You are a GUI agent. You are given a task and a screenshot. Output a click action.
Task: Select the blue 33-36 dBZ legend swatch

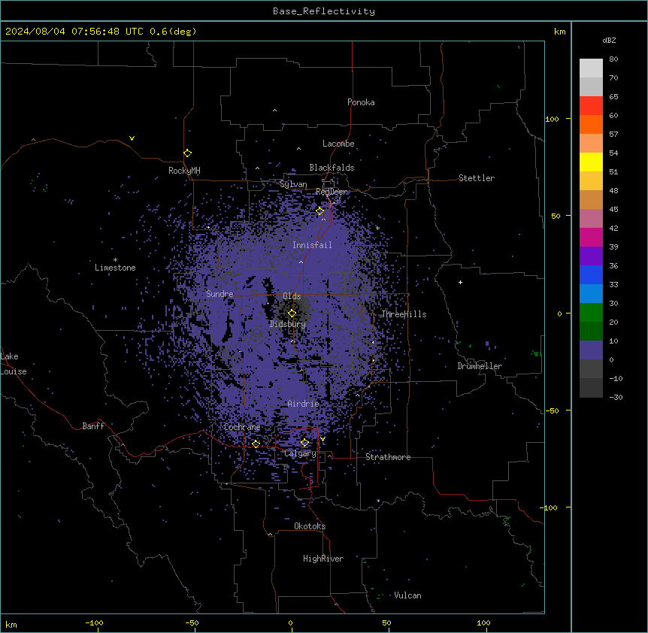click(x=591, y=274)
